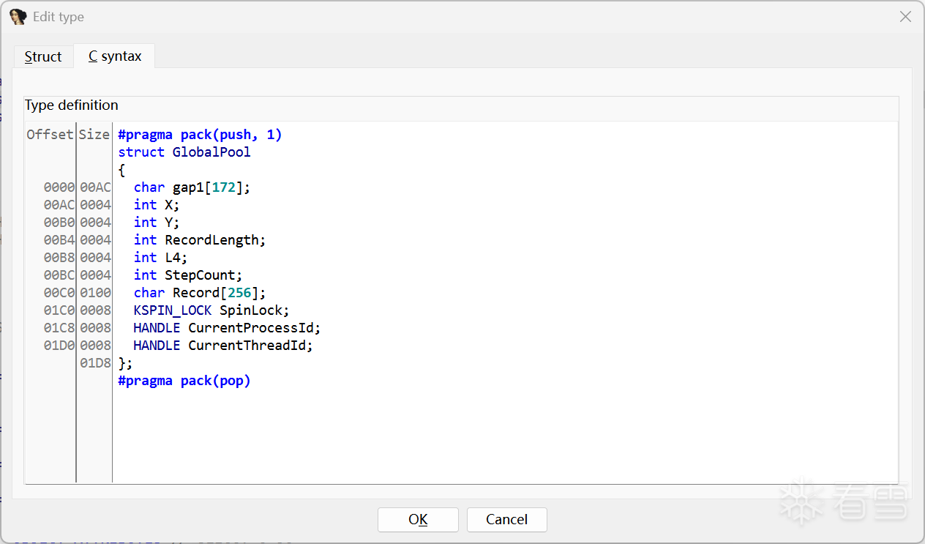
Task: Place cursor on char gap1[172] line
Action: click(x=192, y=187)
